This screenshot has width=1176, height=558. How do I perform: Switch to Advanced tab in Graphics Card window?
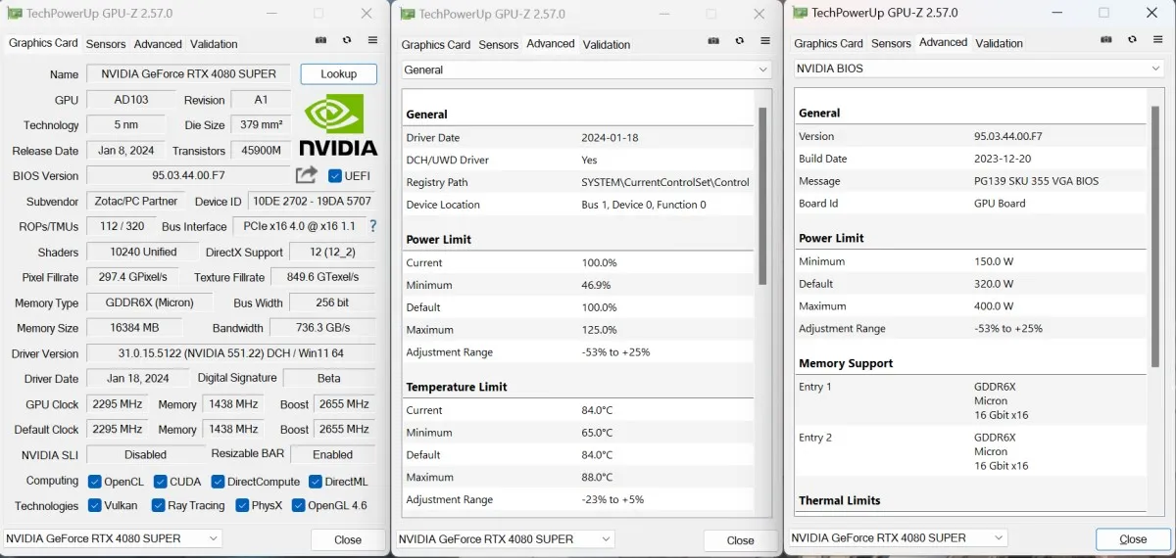pos(158,44)
